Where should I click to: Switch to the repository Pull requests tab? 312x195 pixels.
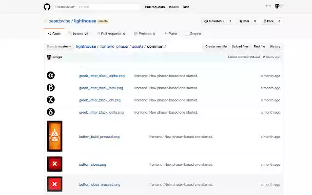click(111, 34)
